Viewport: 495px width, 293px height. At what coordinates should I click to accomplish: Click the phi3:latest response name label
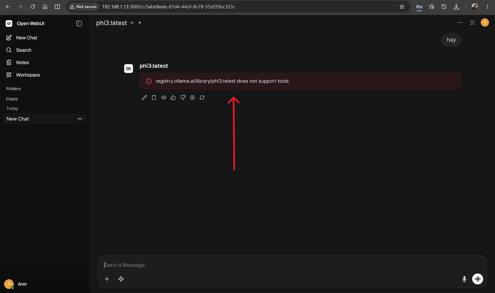coord(154,66)
